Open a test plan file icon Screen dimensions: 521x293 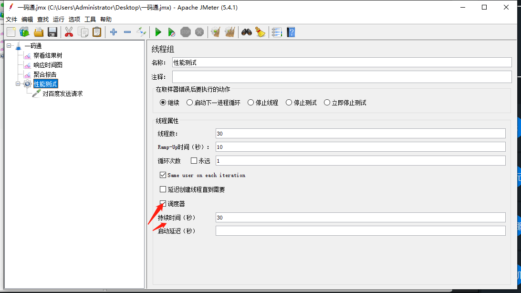tap(39, 32)
